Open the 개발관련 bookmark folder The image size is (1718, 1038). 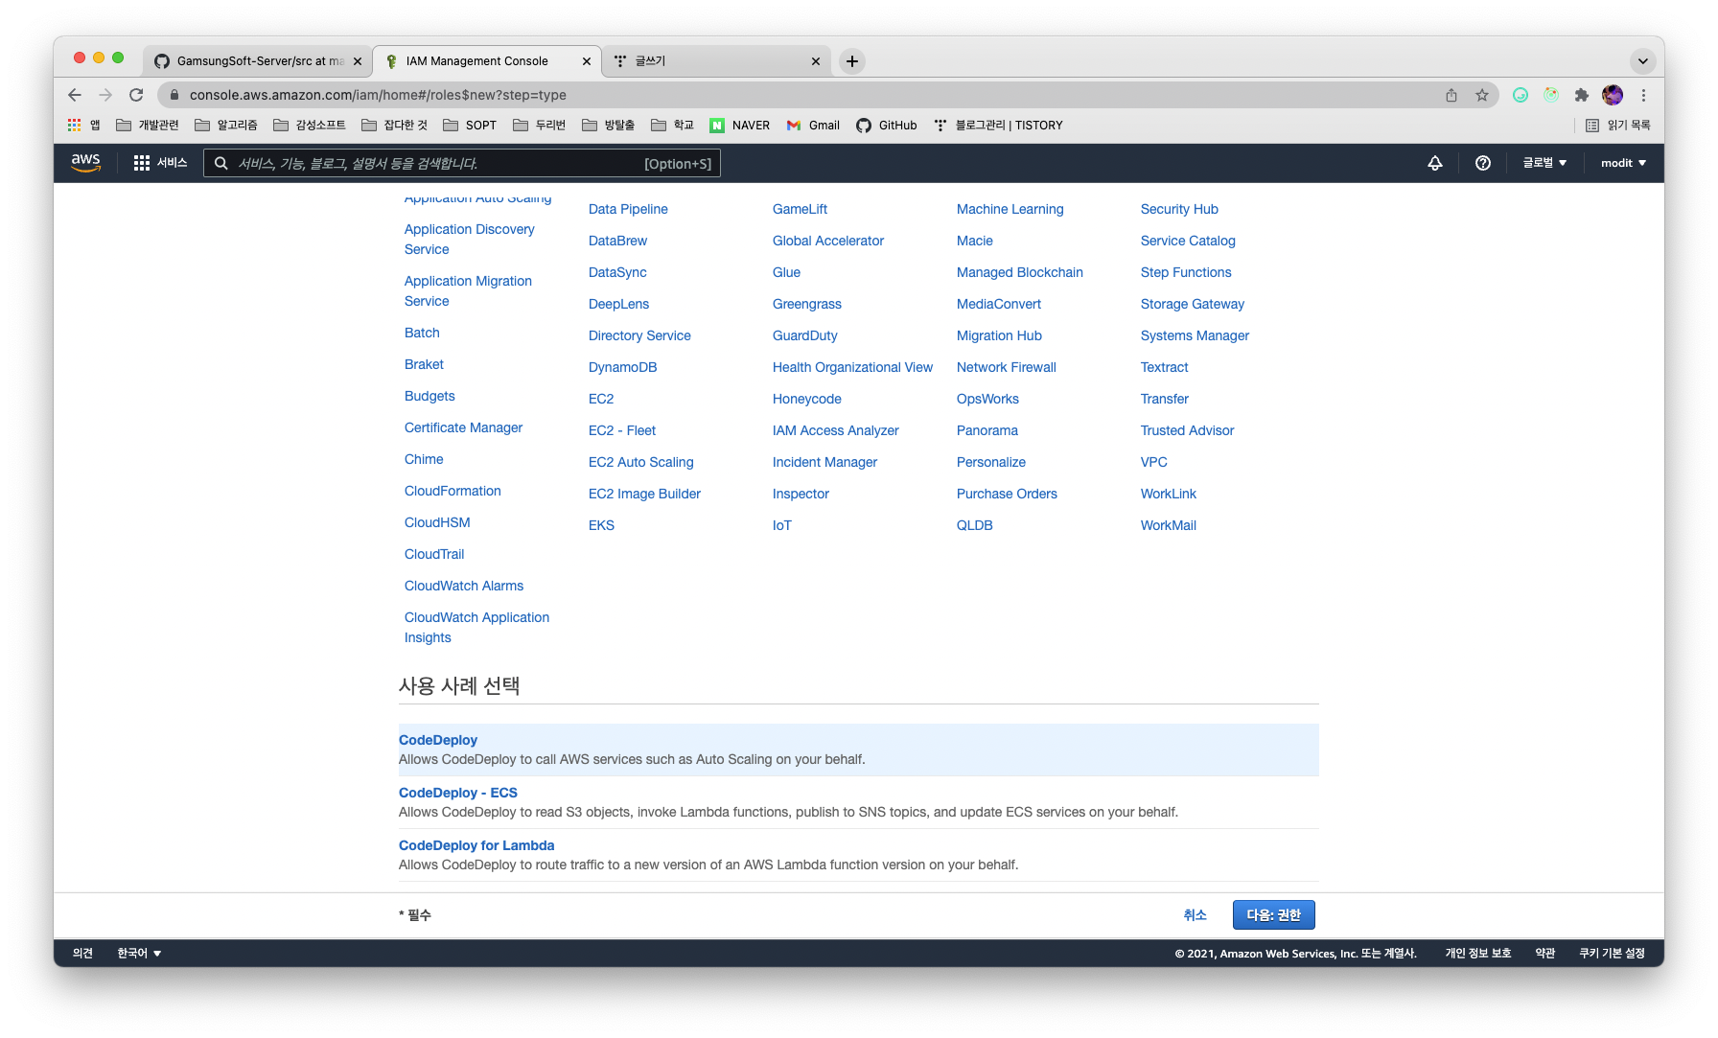click(148, 126)
